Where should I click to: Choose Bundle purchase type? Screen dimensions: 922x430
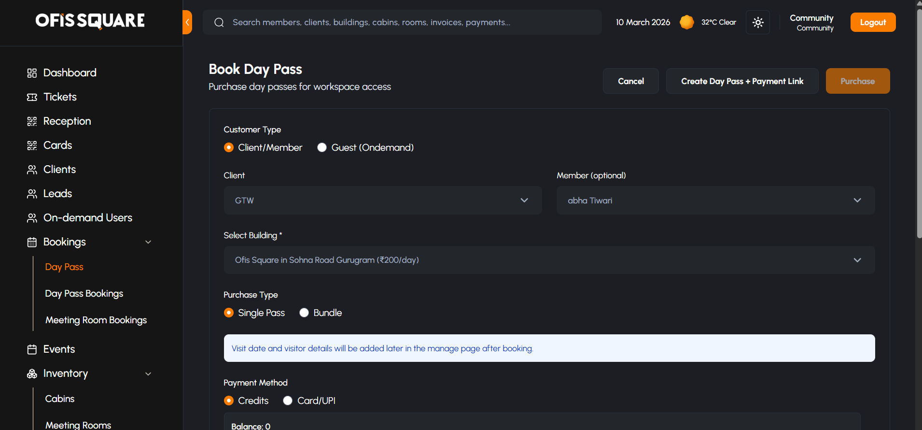click(304, 313)
